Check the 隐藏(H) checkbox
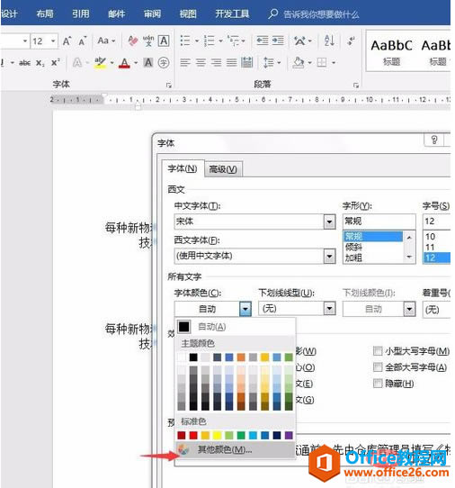This screenshot has width=455, height=488. 378,384
